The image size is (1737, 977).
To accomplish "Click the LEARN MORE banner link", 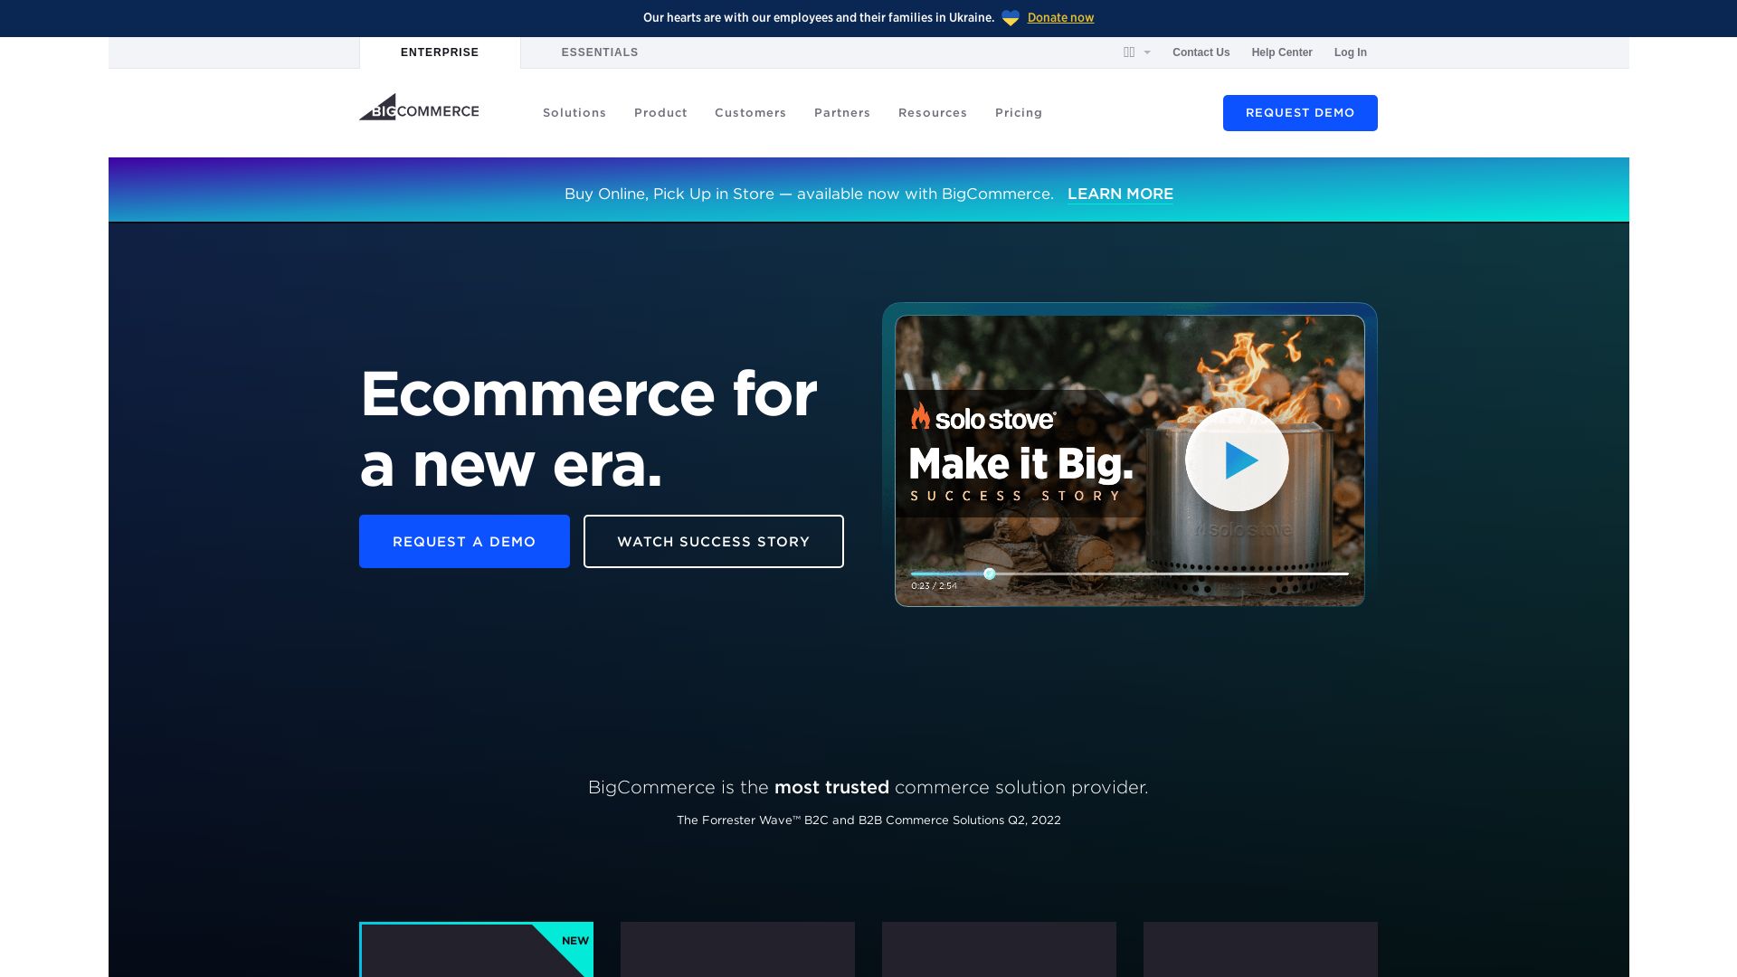I will coord(1120,194).
